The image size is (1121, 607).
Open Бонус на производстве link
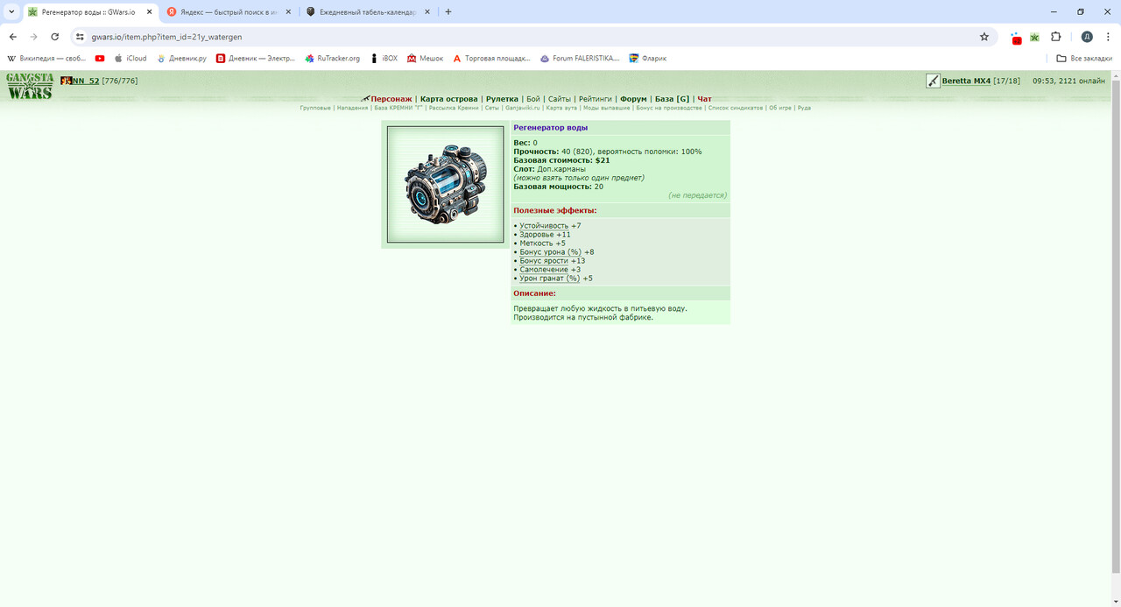[669, 108]
